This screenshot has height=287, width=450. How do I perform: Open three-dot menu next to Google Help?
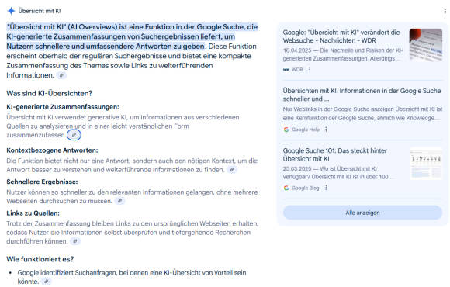(x=326, y=130)
